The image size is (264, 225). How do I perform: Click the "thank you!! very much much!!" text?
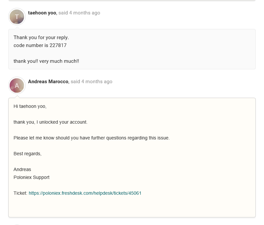tap(46, 61)
